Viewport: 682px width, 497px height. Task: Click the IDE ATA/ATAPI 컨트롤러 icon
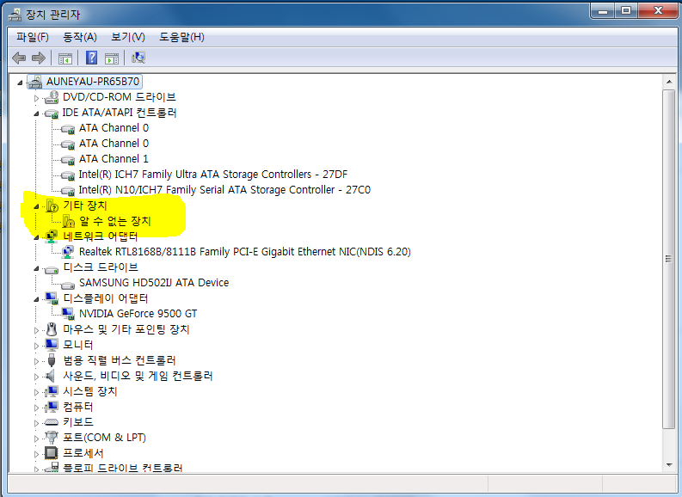click(x=52, y=114)
